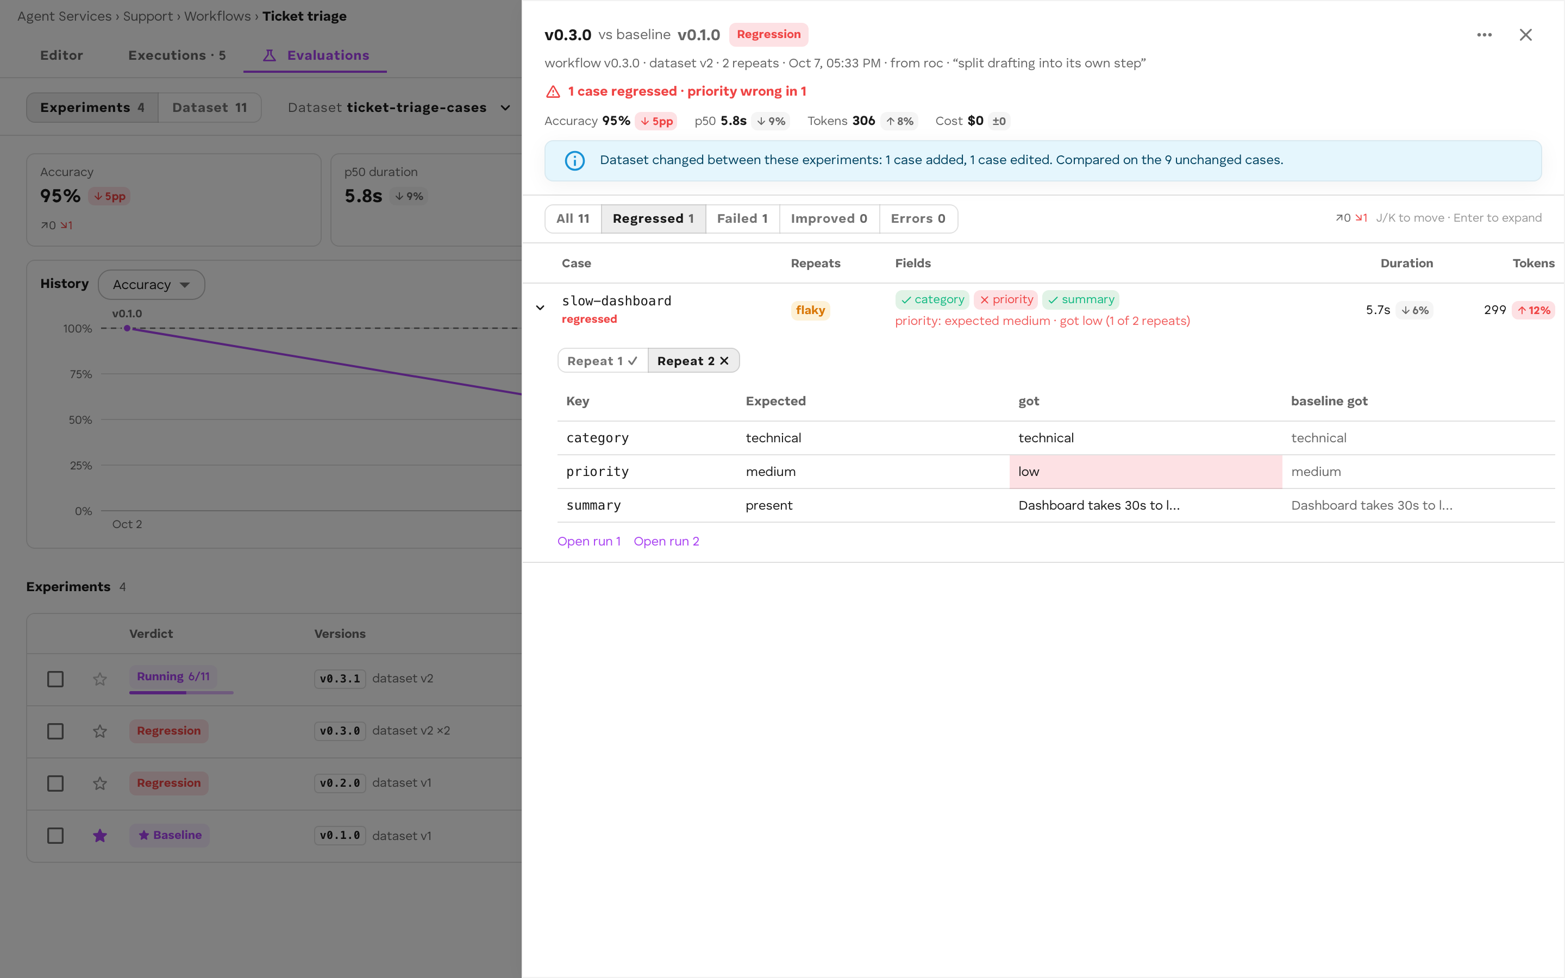Click the regression warning triangle icon
Image resolution: width=1565 pixels, height=978 pixels.
pos(553,92)
